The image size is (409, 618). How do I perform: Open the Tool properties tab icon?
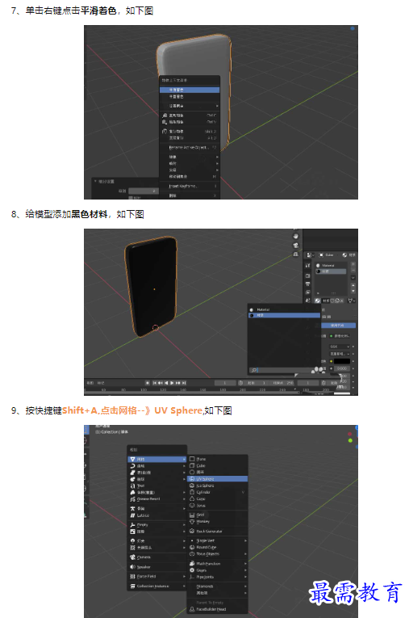(308, 266)
